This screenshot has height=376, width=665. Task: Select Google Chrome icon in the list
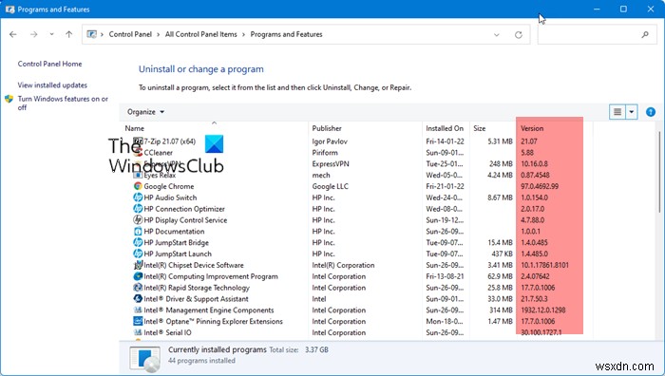[x=138, y=186]
